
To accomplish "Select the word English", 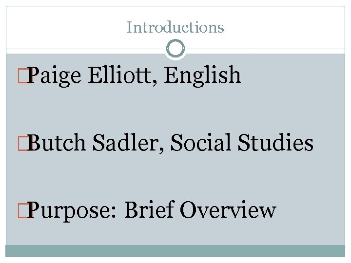I will pos(202,76).
